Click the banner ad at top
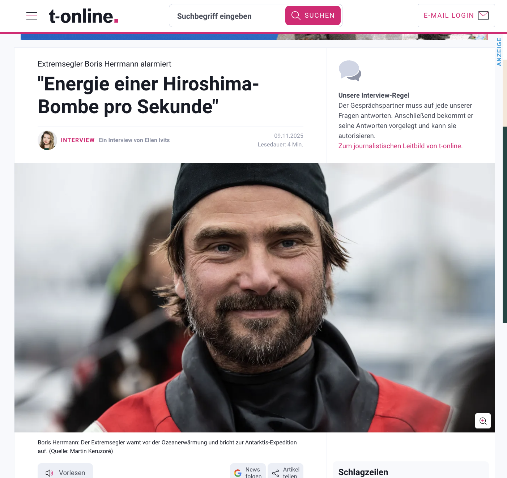 coord(254,37)
